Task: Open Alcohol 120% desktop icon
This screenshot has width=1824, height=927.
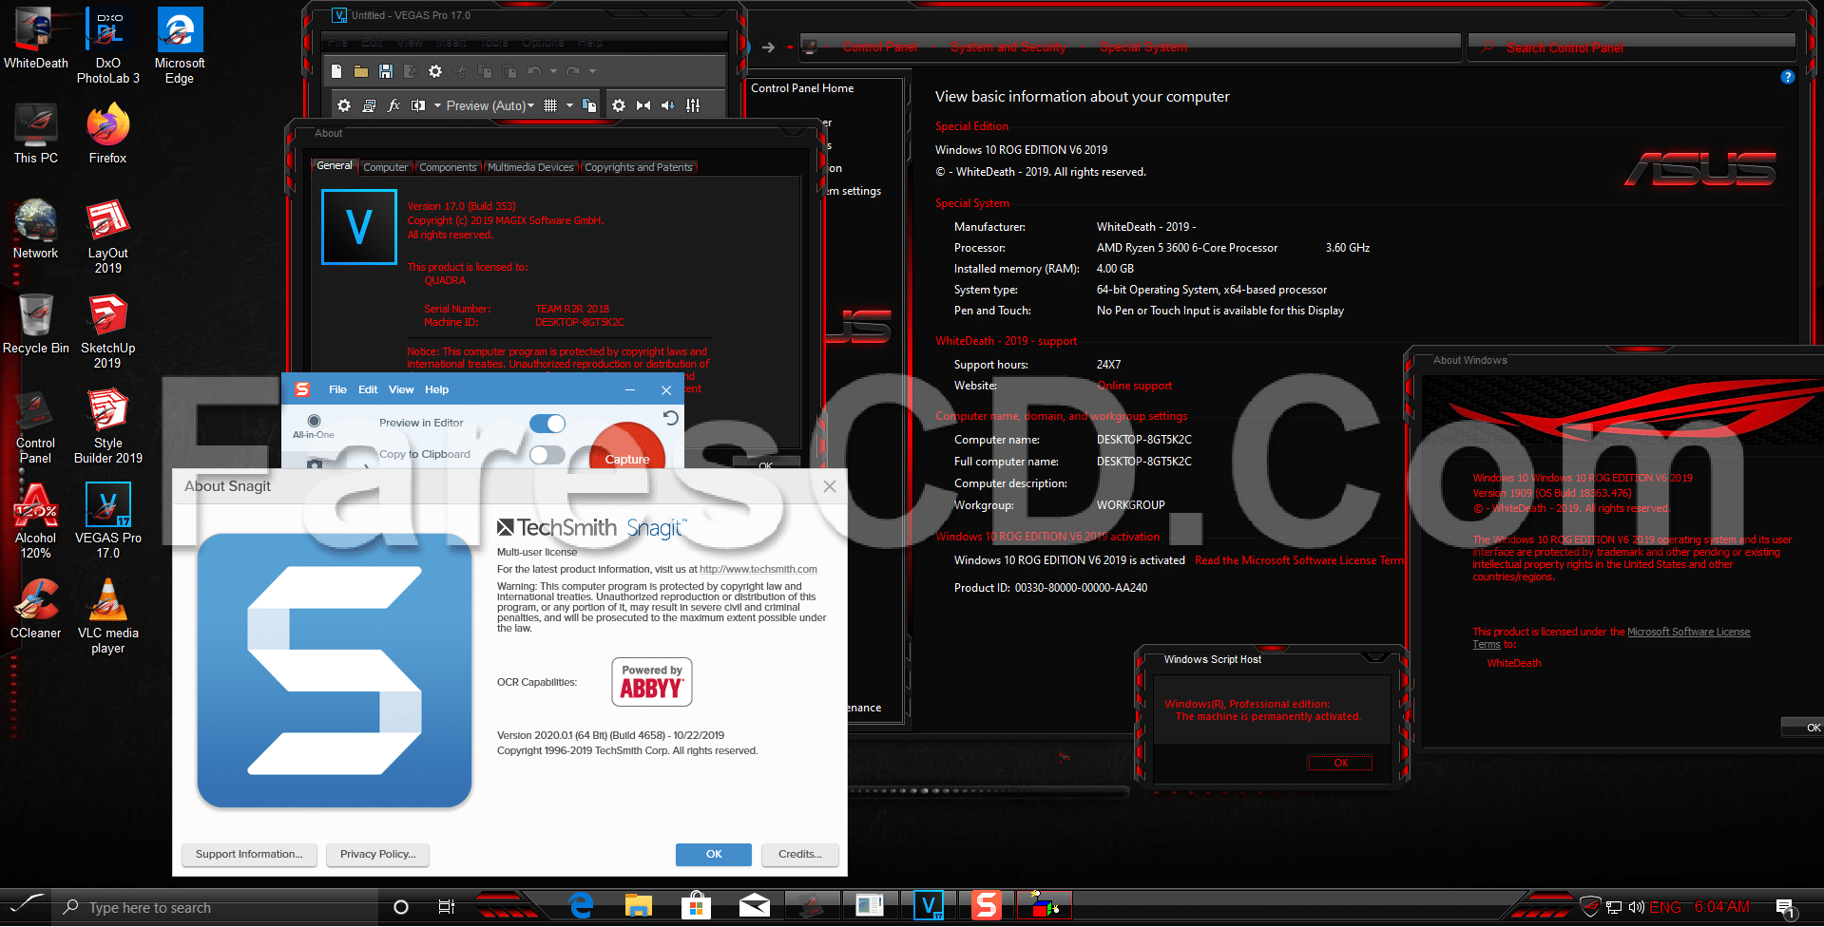Action: 36,520
